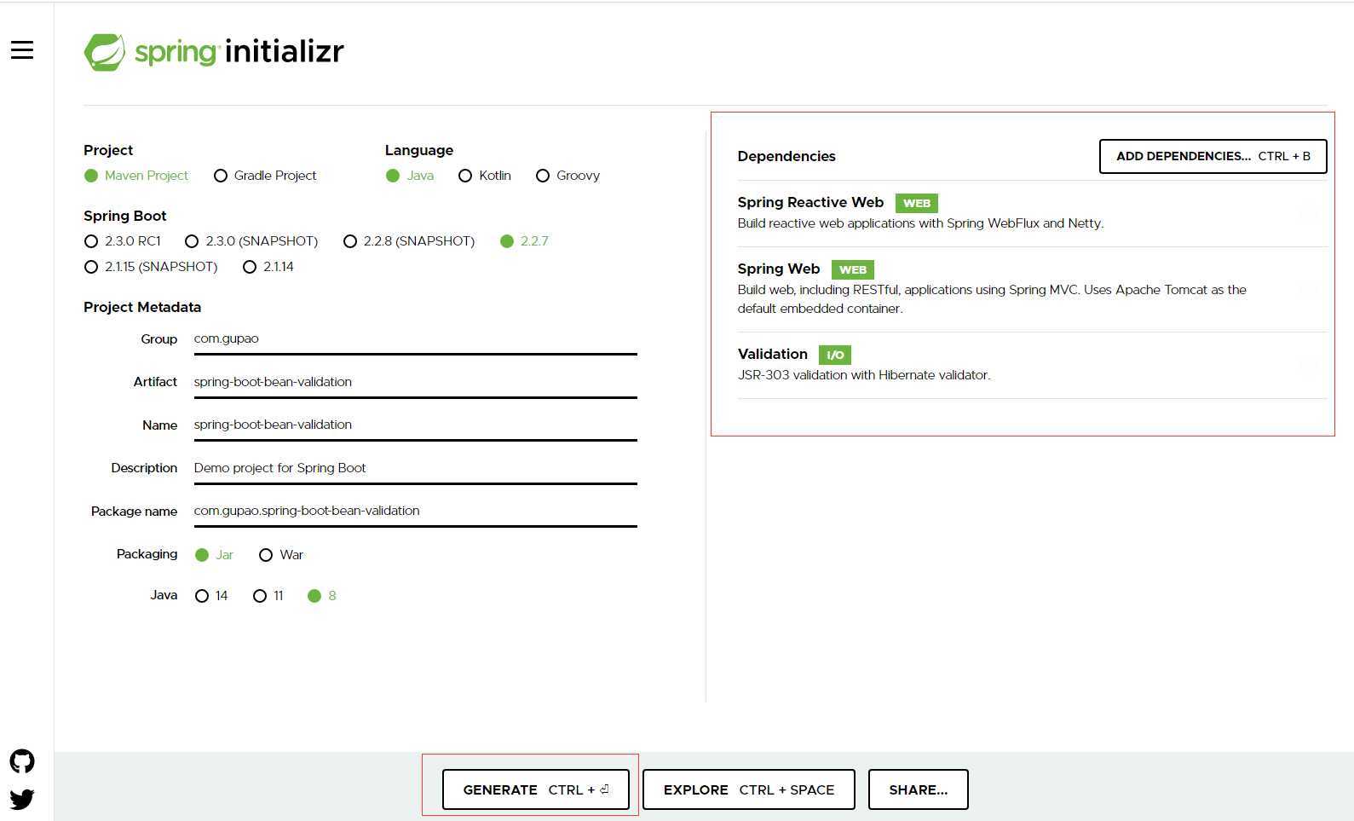Open Add Dependencies dialog
Image resolution: width=1354 pixels, height=821 pixels.
point(1213,156)
